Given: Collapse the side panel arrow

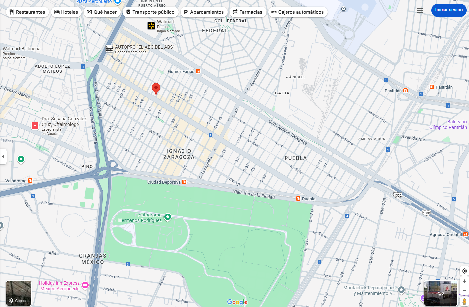Looking at the screenshot, I should coord(3,156).
